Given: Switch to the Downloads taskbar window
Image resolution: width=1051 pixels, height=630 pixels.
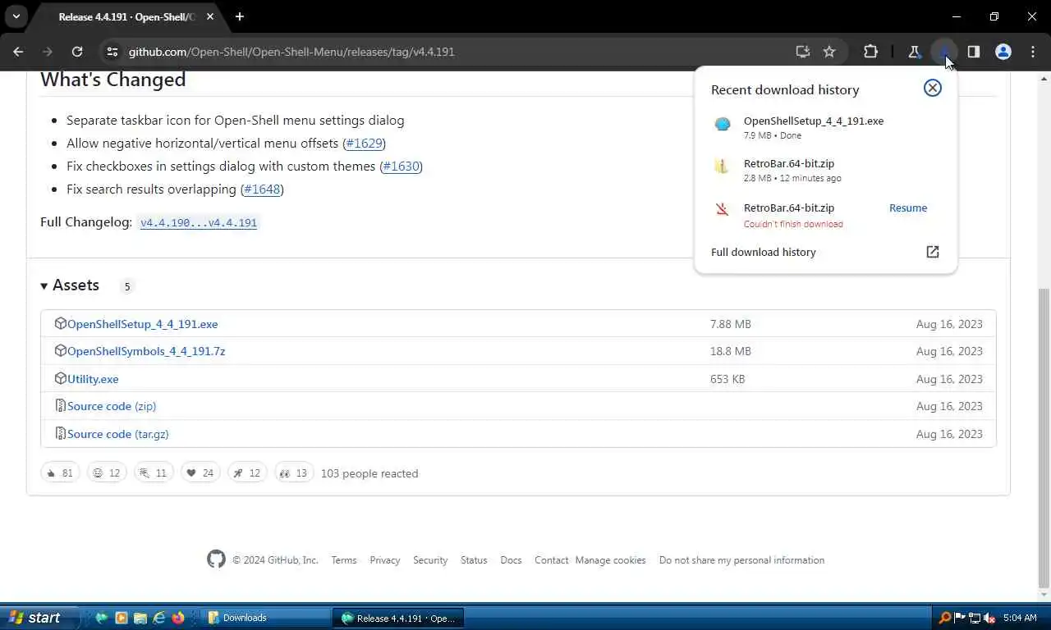Looking at the screenshot, I should click(266, 618).
